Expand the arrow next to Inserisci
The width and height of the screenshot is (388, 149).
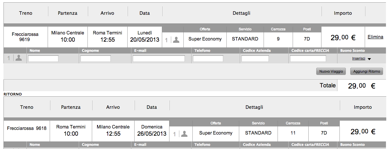369,59
